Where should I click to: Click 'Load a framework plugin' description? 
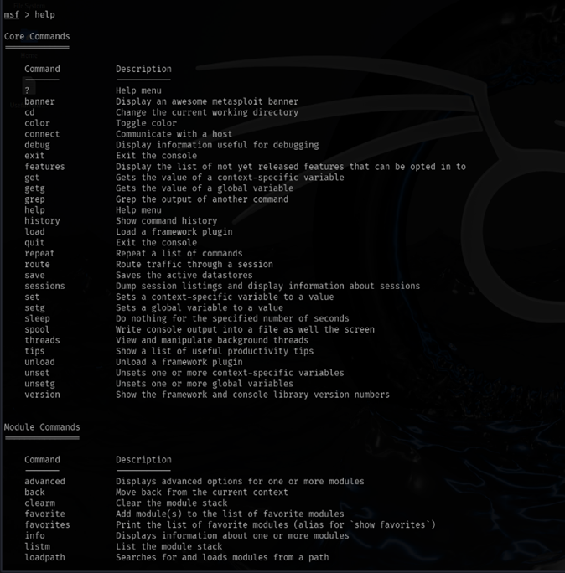174,232
